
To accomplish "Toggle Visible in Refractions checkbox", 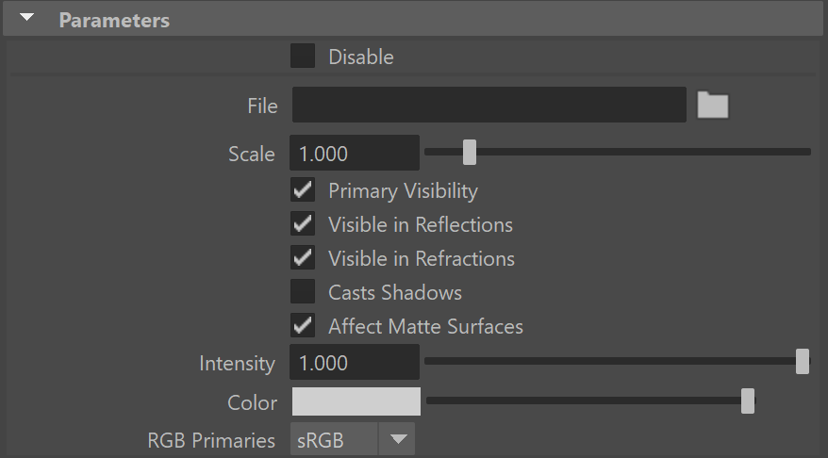I will 303,257.
